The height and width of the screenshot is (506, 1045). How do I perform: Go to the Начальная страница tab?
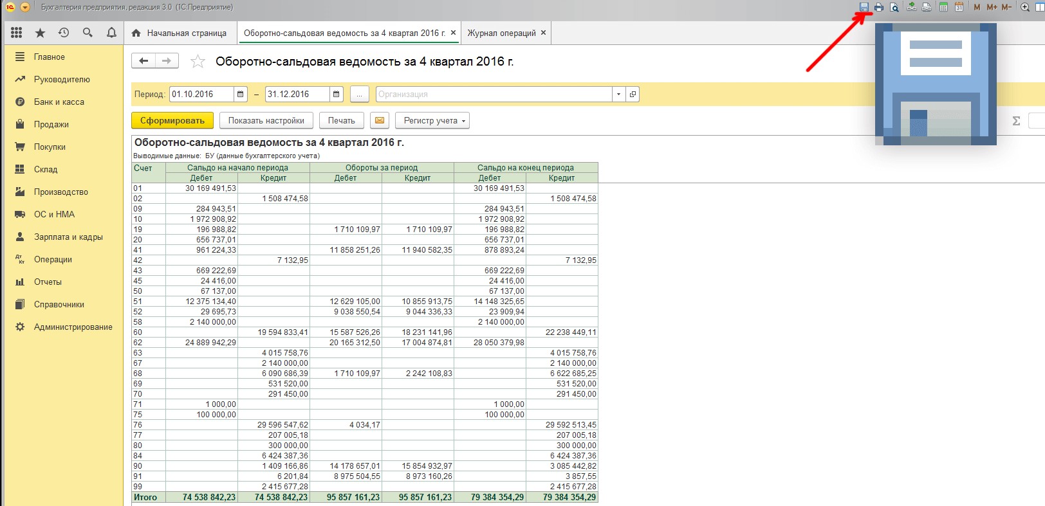coord(186,33)
